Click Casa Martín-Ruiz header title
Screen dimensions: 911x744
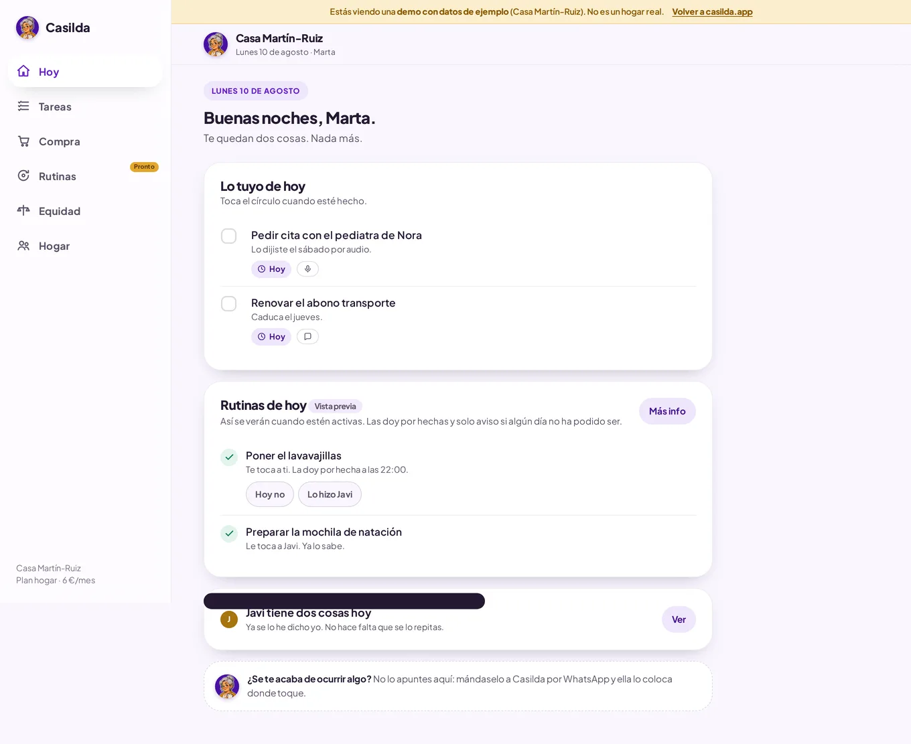(x=279, y=38)
